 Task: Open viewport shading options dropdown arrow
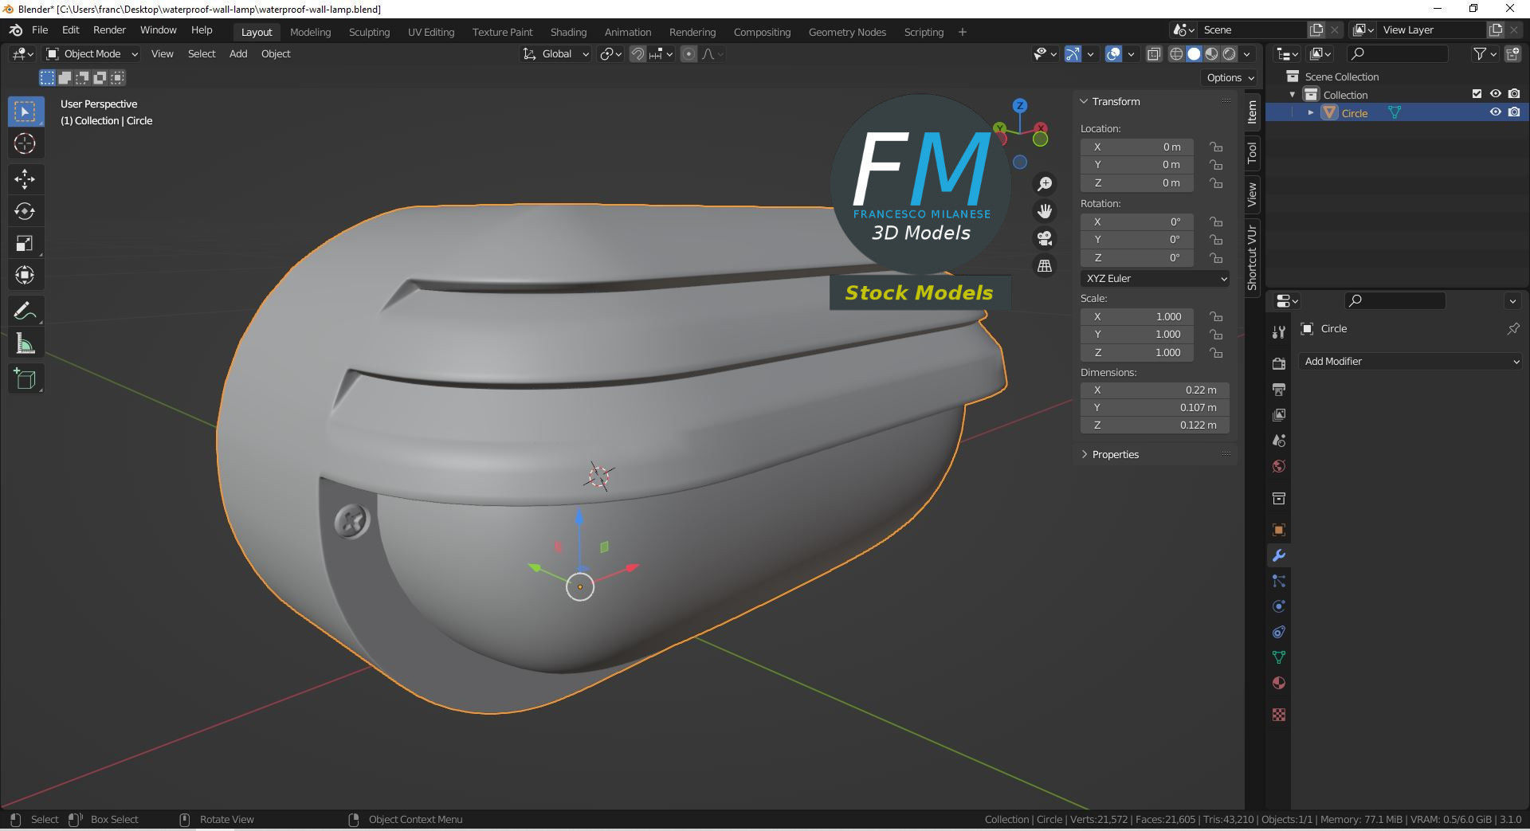pyautogui.click(x=1247, y=54)
